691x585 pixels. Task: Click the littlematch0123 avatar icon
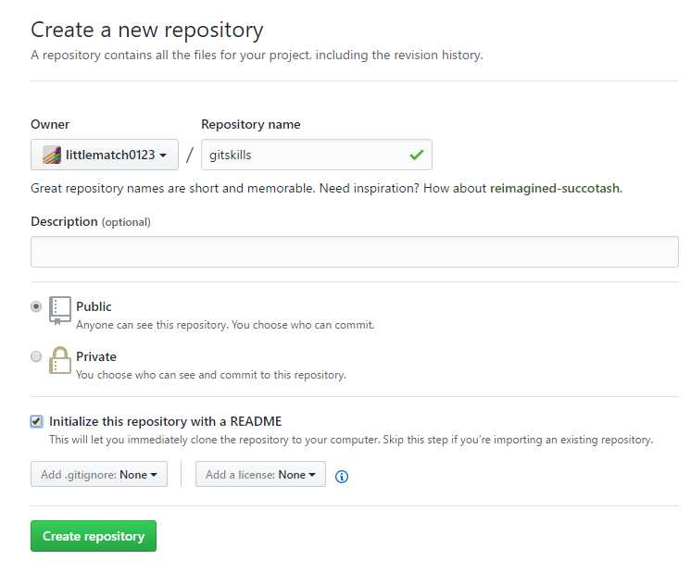(52, 156)
